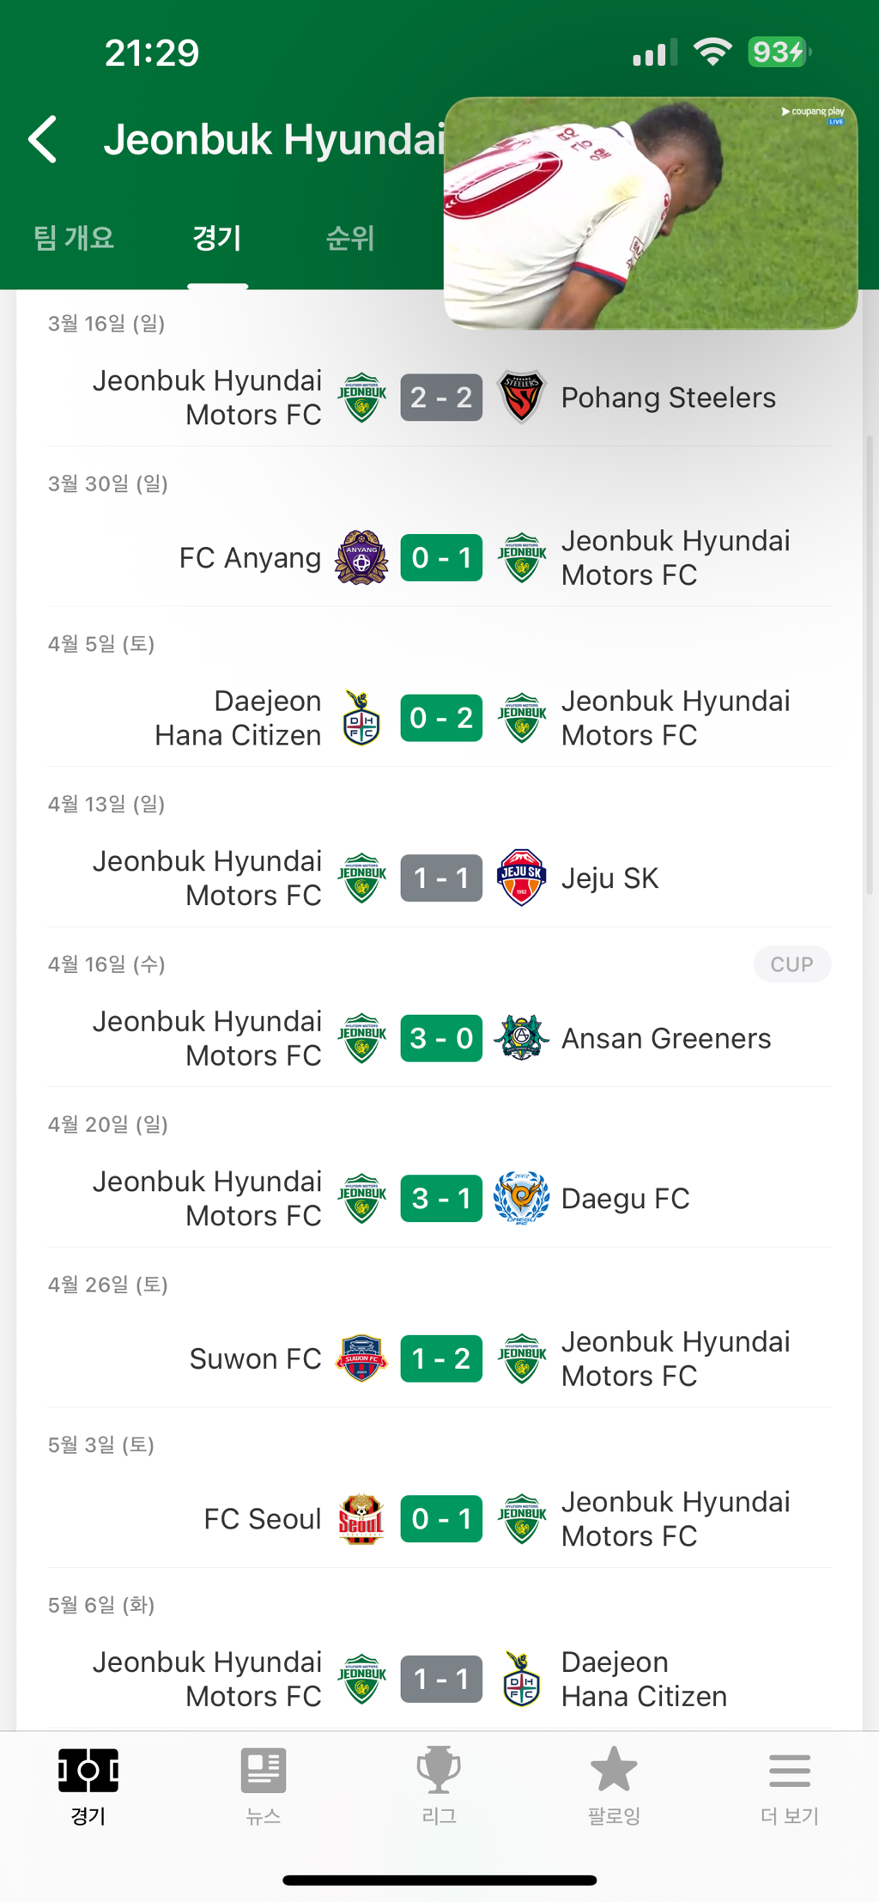Tap the back arrow in header
Image resolution: width=879 pixels, height=1902 pixels.
[43, 139]
